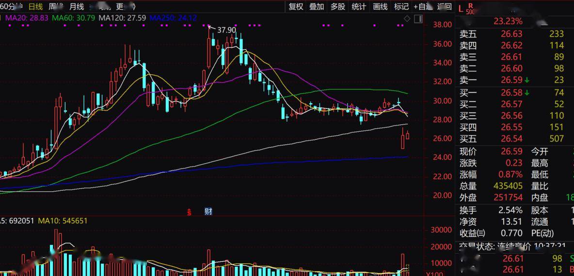Click the 多股 multi-stock button
The height and width of the screenshot is (276, 574).
(338, 6)
